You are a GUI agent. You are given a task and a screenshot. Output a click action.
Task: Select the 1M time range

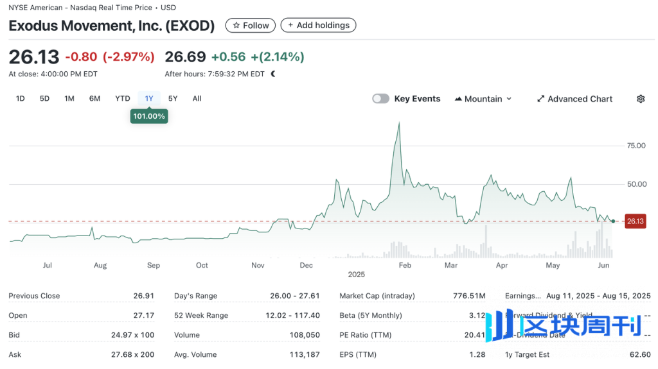tap(69, 99)
